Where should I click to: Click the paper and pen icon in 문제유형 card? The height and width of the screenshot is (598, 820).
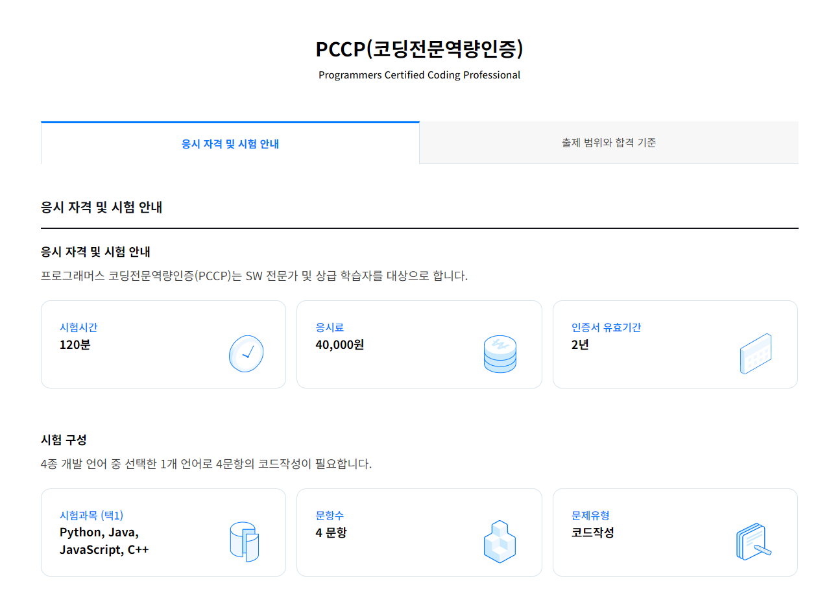[754, 542]
